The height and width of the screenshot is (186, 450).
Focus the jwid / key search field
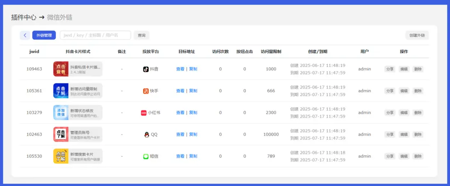95,35
